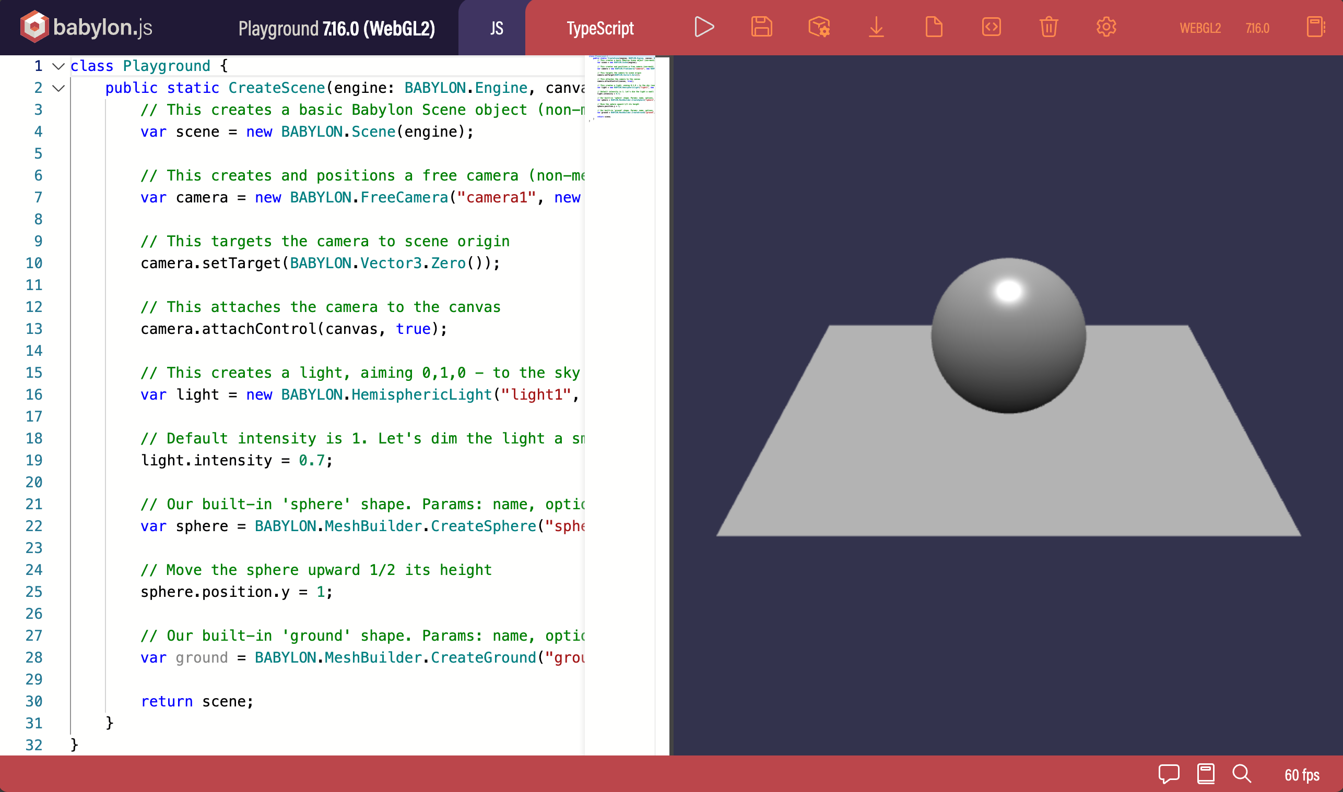Screen dimensions: 1343x792
Task: Switch to the JS language tab
Action: 497,28
